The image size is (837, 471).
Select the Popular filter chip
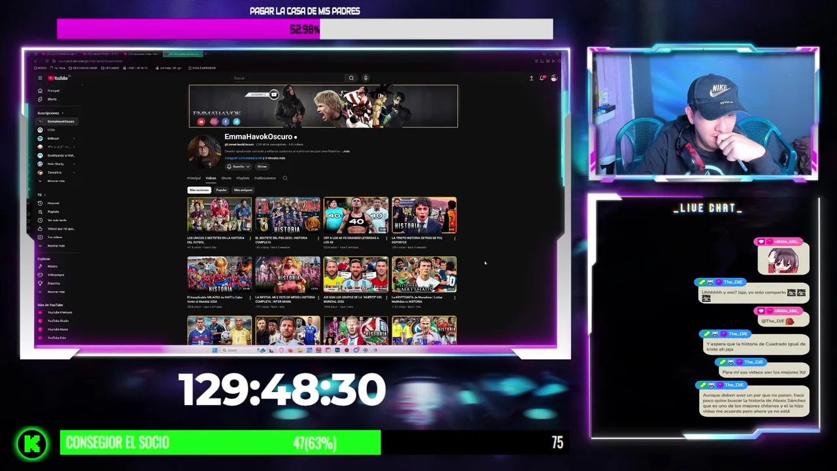221,190
